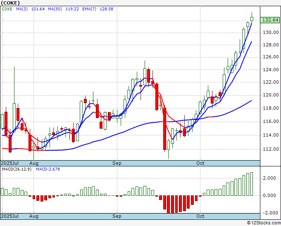Click the MACD:2.678 value label

48,169
